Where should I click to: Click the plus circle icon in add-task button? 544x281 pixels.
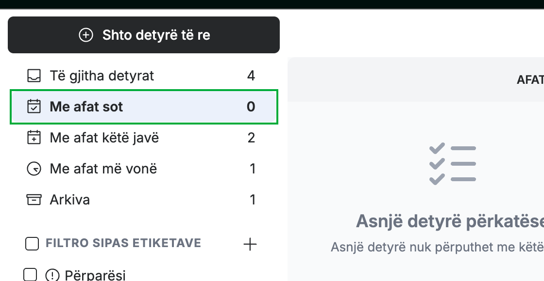click(x=85, y=35)
